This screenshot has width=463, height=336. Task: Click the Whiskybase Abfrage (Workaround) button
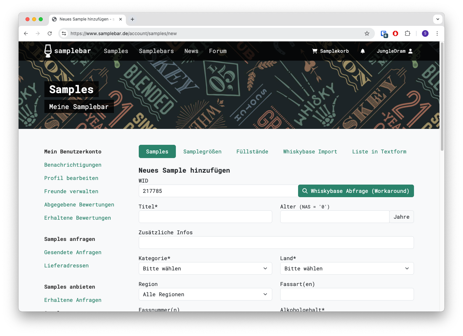(x=356, y=191)
